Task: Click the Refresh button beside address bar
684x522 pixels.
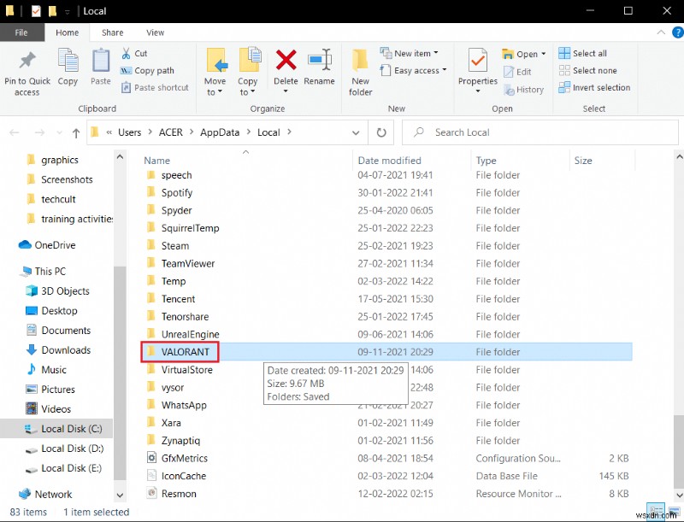Action: (x=381, y=132)
